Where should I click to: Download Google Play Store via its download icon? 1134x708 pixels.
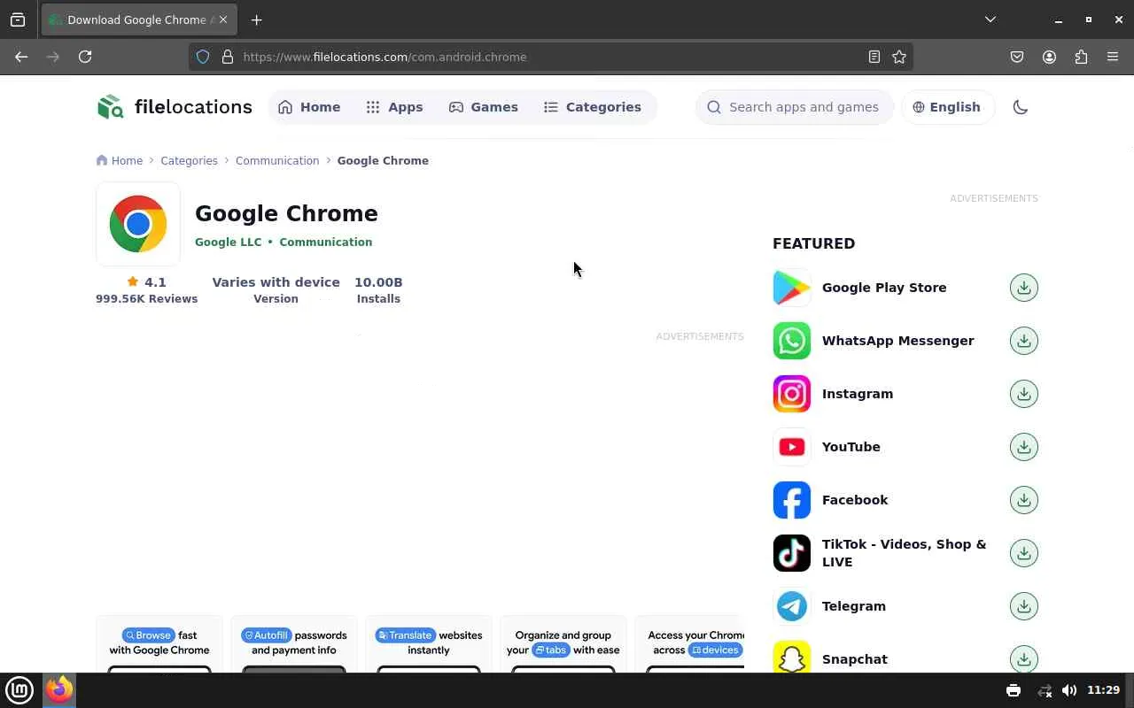tap(1024, 288)
